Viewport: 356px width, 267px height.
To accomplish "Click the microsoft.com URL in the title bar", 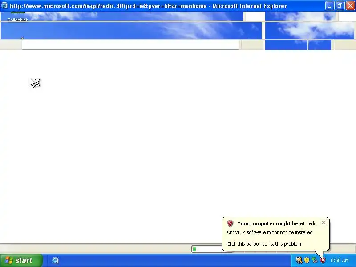I will [x=108, y=6].
